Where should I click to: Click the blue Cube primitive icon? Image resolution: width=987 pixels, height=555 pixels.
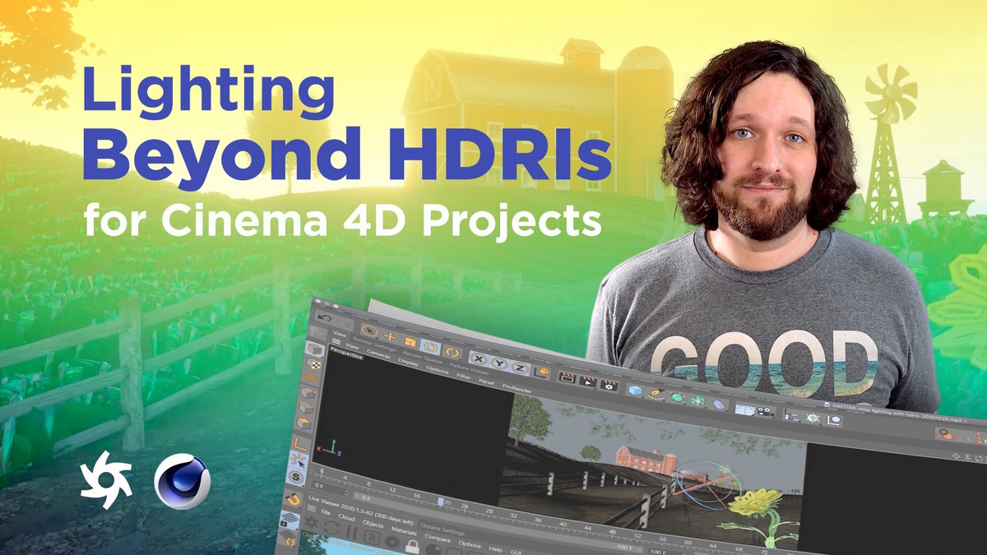point(636,390)
